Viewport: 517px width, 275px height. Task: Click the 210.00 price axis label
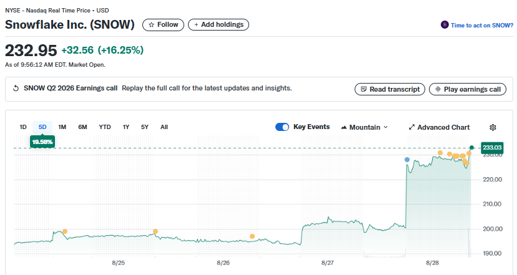pos(493,204)
